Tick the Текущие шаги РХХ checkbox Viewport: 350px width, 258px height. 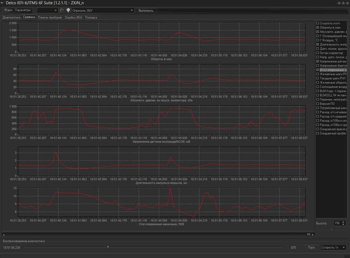pyautogui.click(x=318, y=78)
